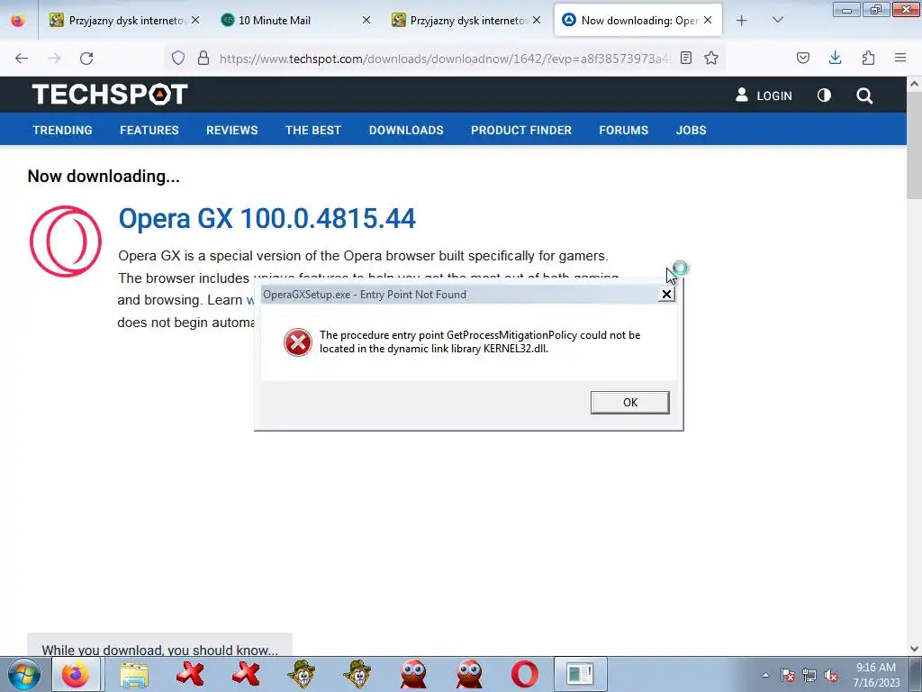Open the FORUMS link
This screenshot has width=922, height=692.
point(623,130)
